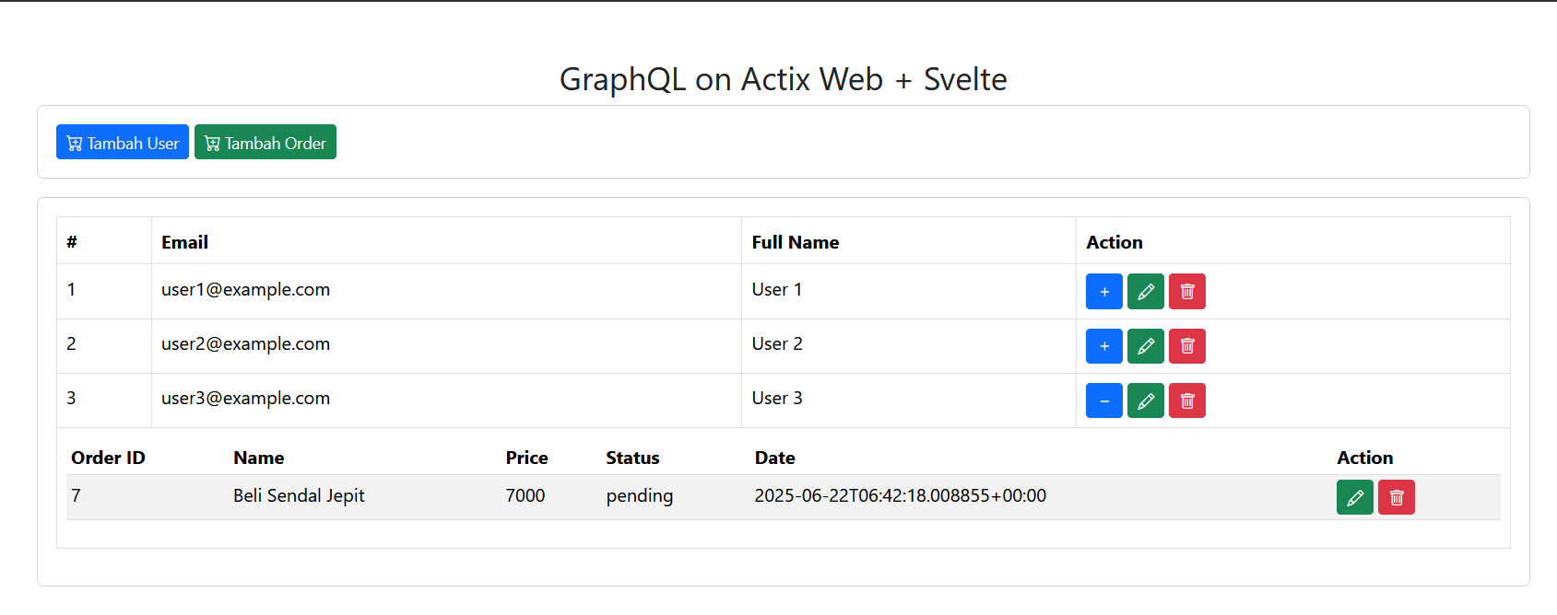Click the name cell User 3
Viewport: 1557px width, 615px height.
[x=777, y=398]
